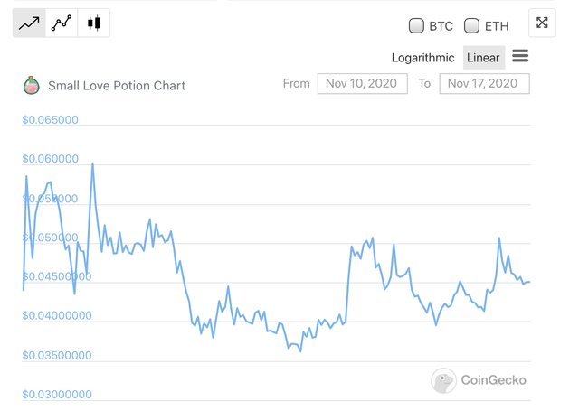
Task: Enable the ETH comparison checkbox
Action: coord(471,26)
